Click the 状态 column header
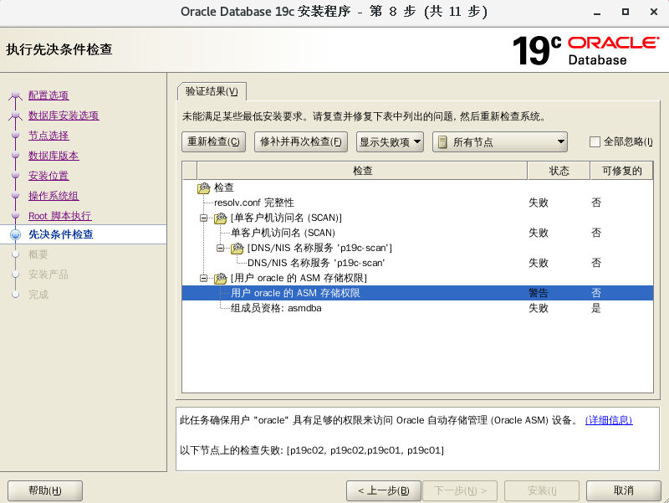The width and height of the screenshot is (669, 503). point(559,171)
